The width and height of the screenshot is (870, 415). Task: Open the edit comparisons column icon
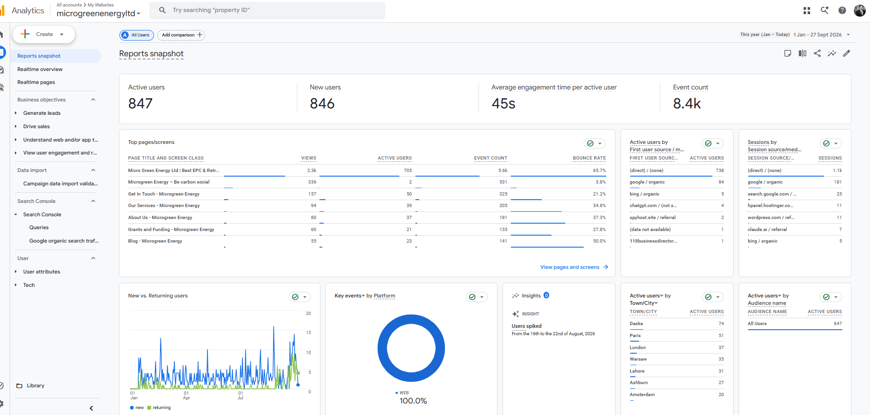(x=802, y=53)
